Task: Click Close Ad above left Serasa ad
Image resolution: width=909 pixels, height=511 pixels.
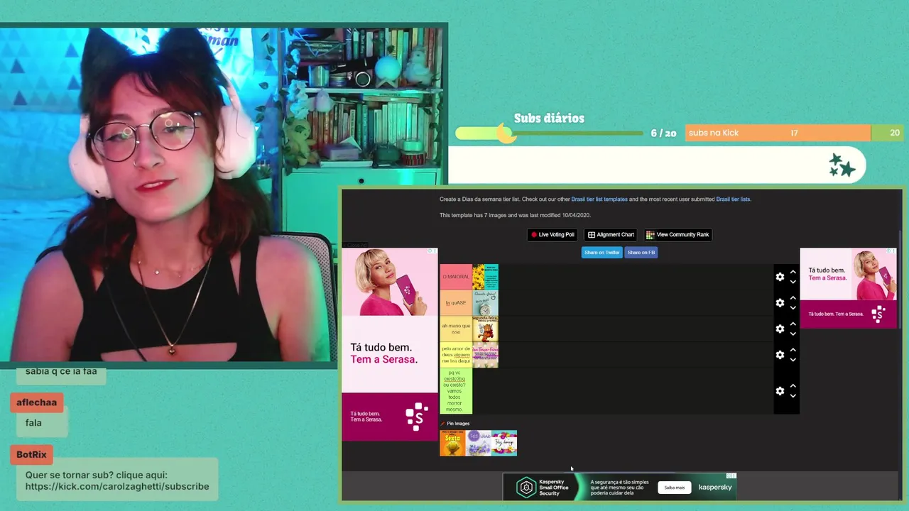Action: tap(355, 245)
